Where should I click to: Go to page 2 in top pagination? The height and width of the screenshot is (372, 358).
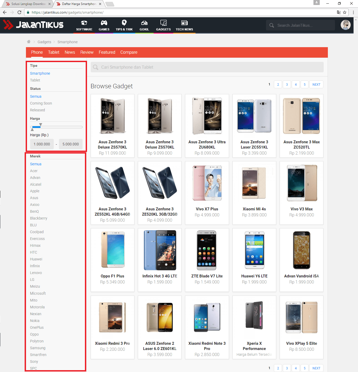point(278,84)
